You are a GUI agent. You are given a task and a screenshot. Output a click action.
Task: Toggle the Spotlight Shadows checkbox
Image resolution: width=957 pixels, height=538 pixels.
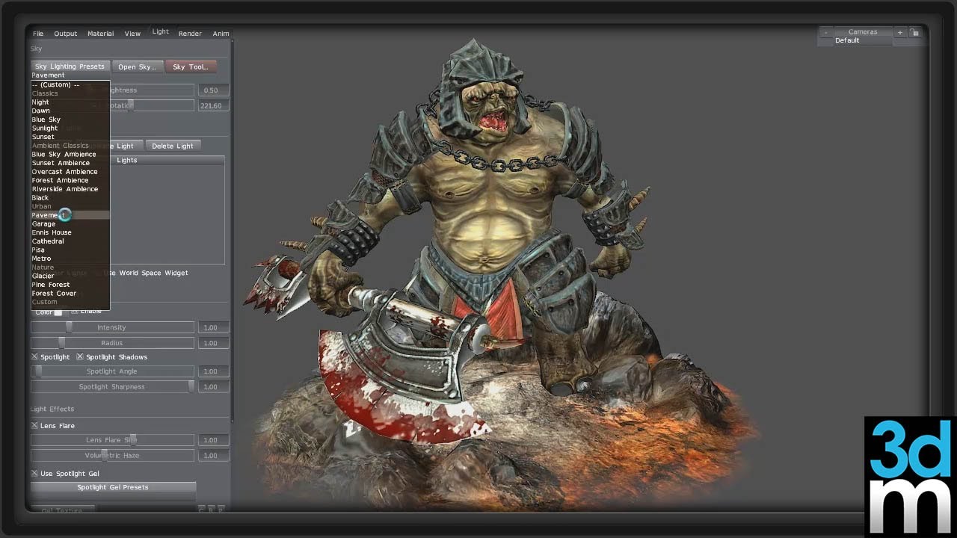tap(80, 357)
